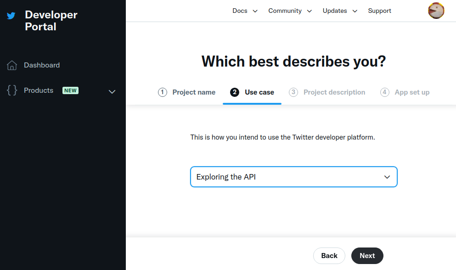
Task: Click the step 1 circle numbered icon
Action: click(162, 92)
